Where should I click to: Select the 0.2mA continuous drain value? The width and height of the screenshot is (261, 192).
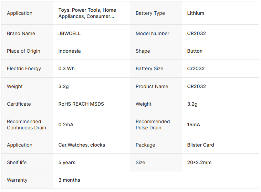tap(66, 125)
